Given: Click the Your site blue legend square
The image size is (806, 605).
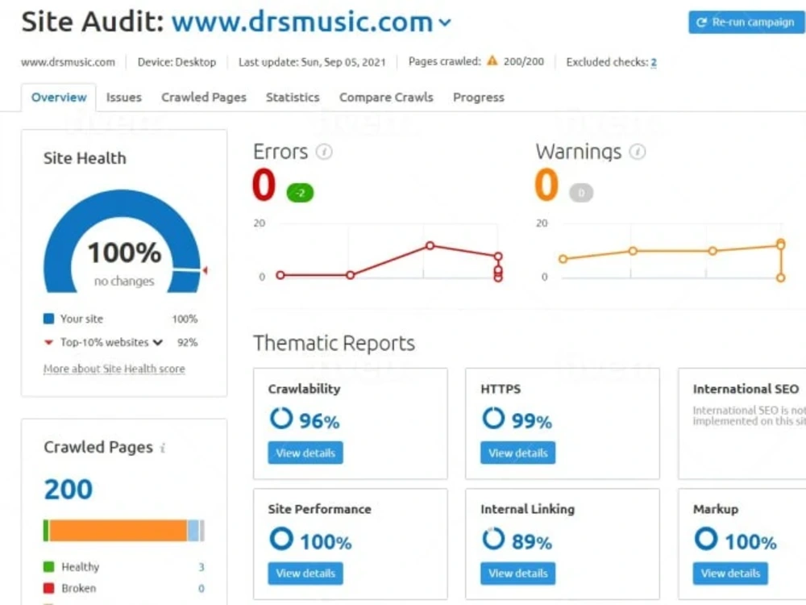Looking at the screenshot, I should (49, 319).
